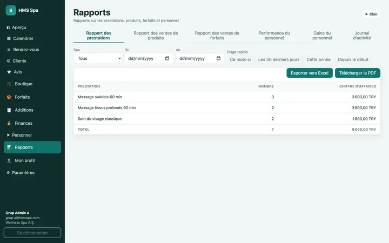Click the Clients sidebar icon
The width and height of the screenshot is (389, 243).
coord(9,60)
